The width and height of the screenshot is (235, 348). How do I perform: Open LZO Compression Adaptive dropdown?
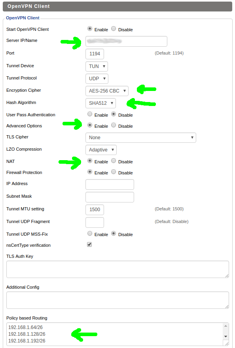[101, 150]
